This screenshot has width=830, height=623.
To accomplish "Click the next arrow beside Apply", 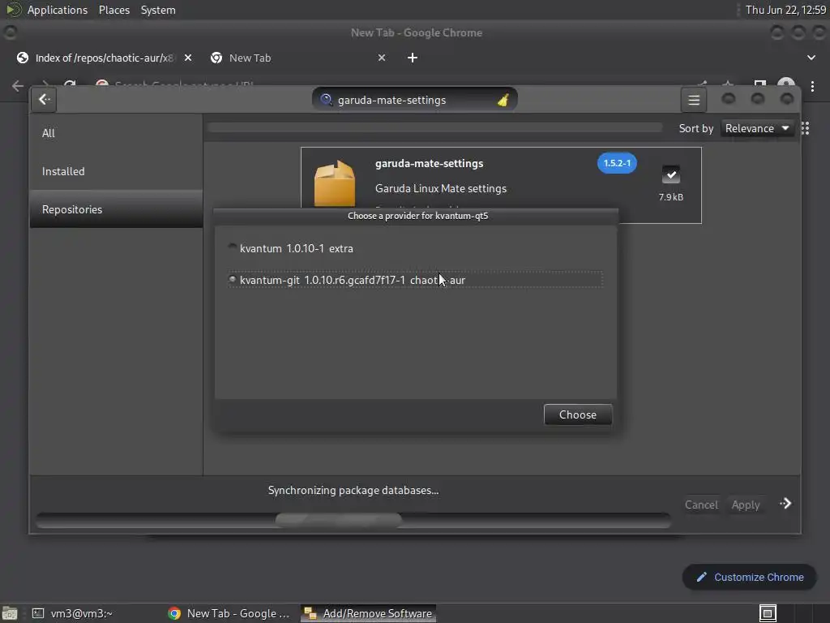I will [785, 503].
